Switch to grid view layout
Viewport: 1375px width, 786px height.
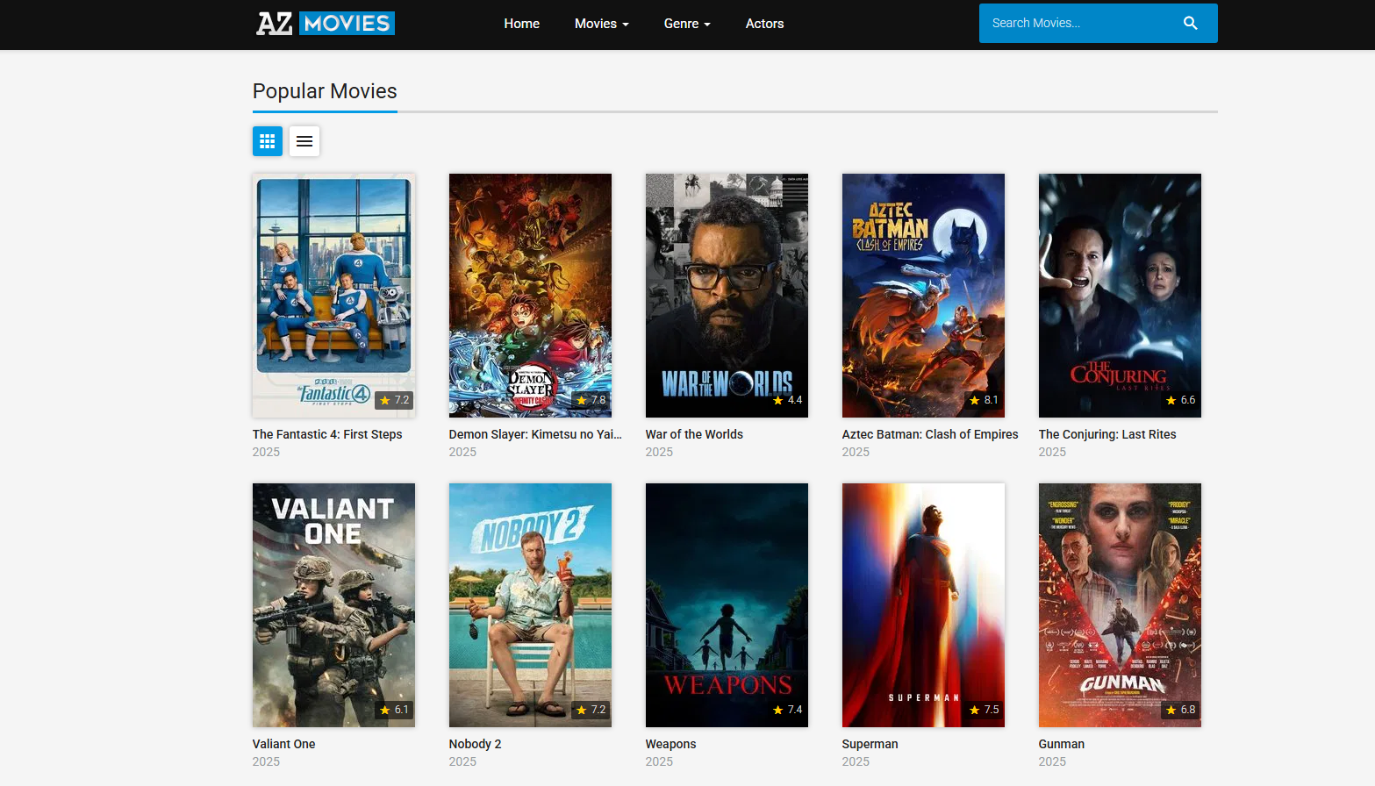point(268,141)
